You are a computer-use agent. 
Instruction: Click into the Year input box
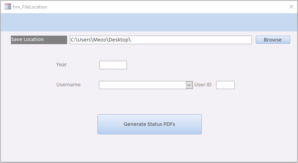(113, 65)
